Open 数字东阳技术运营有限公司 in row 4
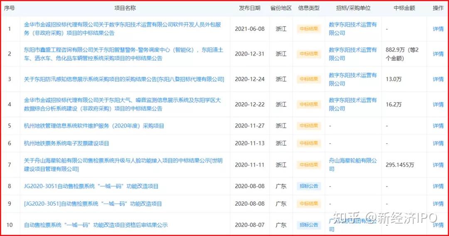 [353, 104]
